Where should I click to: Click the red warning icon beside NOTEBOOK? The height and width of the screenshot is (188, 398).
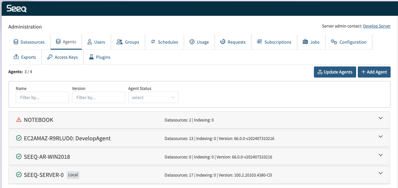(19, 120)
